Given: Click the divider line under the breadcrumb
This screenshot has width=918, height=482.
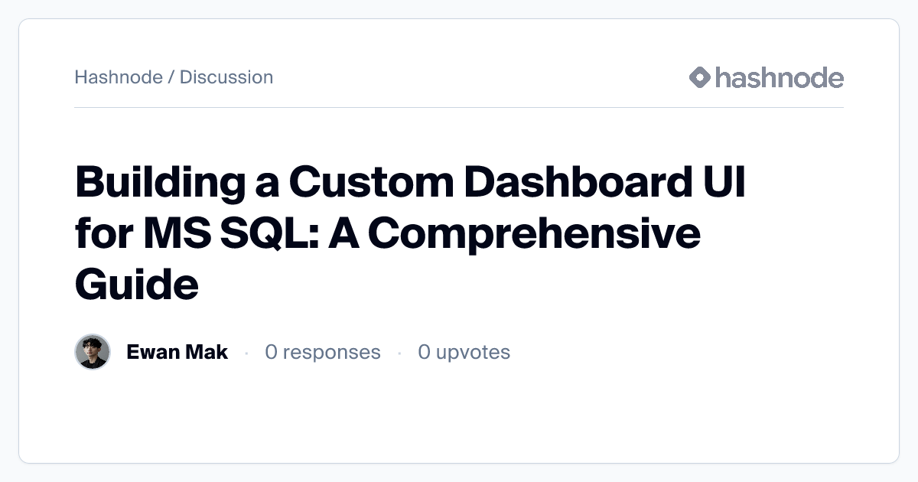Looking at the screenshot, I should click(459, 108).
